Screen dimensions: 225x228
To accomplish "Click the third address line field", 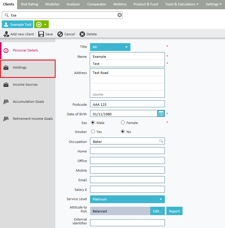I will [127, 87].
